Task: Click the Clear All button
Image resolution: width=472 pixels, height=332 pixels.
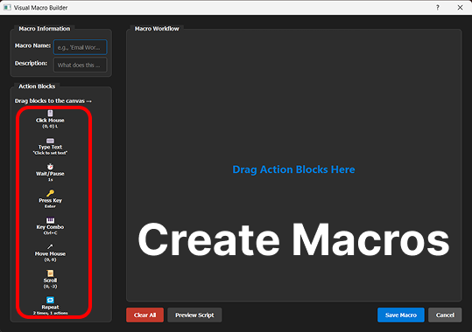Action: 144,315
